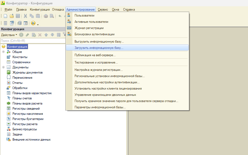Click the close configuration icon
The height and width of the screenshot is (155, 248).
tap(12, 23)
